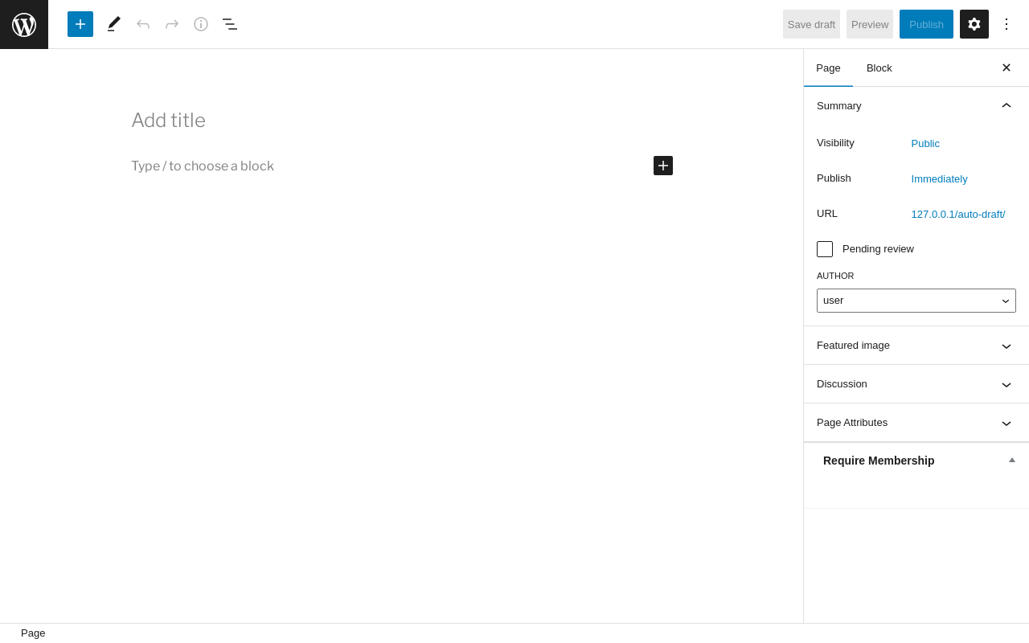Screen dimensions: 1029x643
Task: Open the List View outline
Action: click(230, 24)
